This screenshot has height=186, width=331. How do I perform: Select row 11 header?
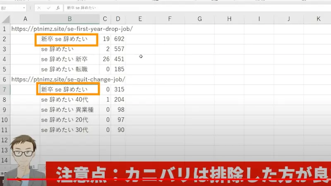(5, 130)
